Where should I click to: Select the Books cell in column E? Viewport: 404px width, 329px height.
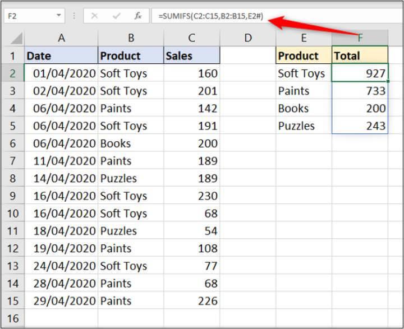tap(304, 109)
